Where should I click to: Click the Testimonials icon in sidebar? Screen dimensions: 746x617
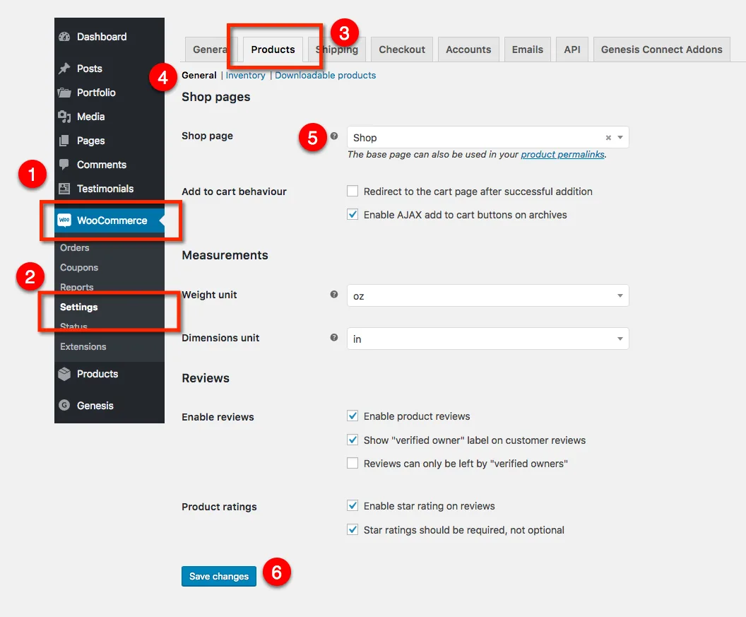pyautogui.click(x=64, y=189)
